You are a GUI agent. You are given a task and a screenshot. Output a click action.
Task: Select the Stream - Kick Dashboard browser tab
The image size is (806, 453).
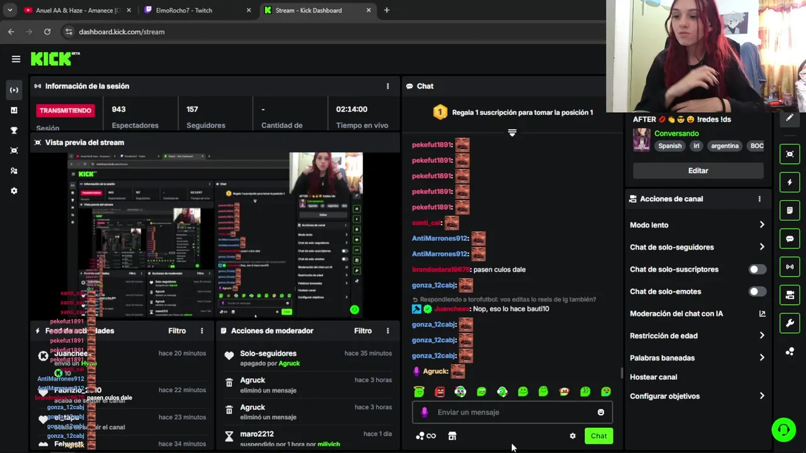[x=317, y=10]
